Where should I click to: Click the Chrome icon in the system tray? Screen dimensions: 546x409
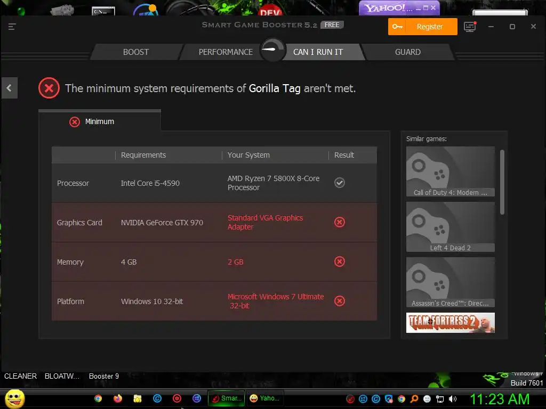tap(401, 399)
